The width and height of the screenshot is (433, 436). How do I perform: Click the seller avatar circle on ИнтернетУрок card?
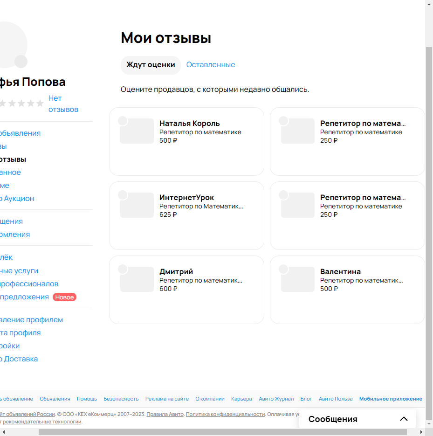point(123,195)
